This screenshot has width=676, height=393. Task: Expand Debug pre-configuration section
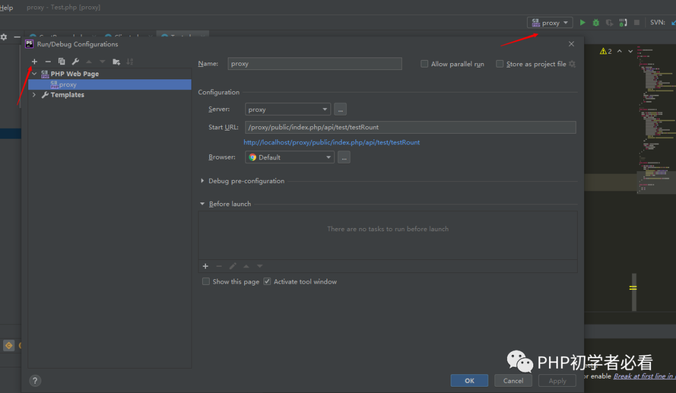(x=202, y=181)
